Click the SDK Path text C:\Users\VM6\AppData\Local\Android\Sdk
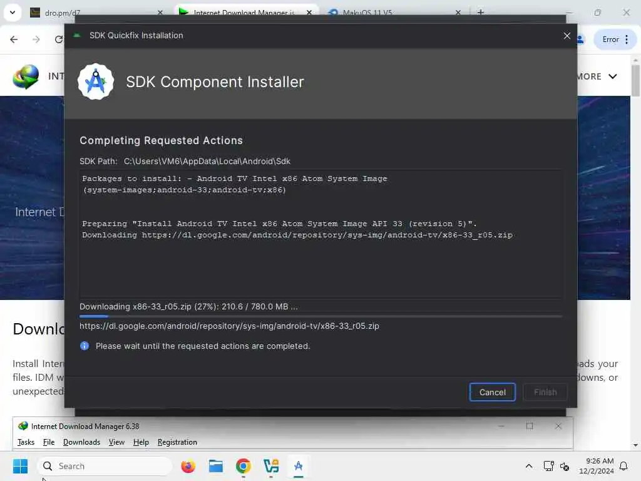Screen dimensions: 641x481 tap(207, 161)
